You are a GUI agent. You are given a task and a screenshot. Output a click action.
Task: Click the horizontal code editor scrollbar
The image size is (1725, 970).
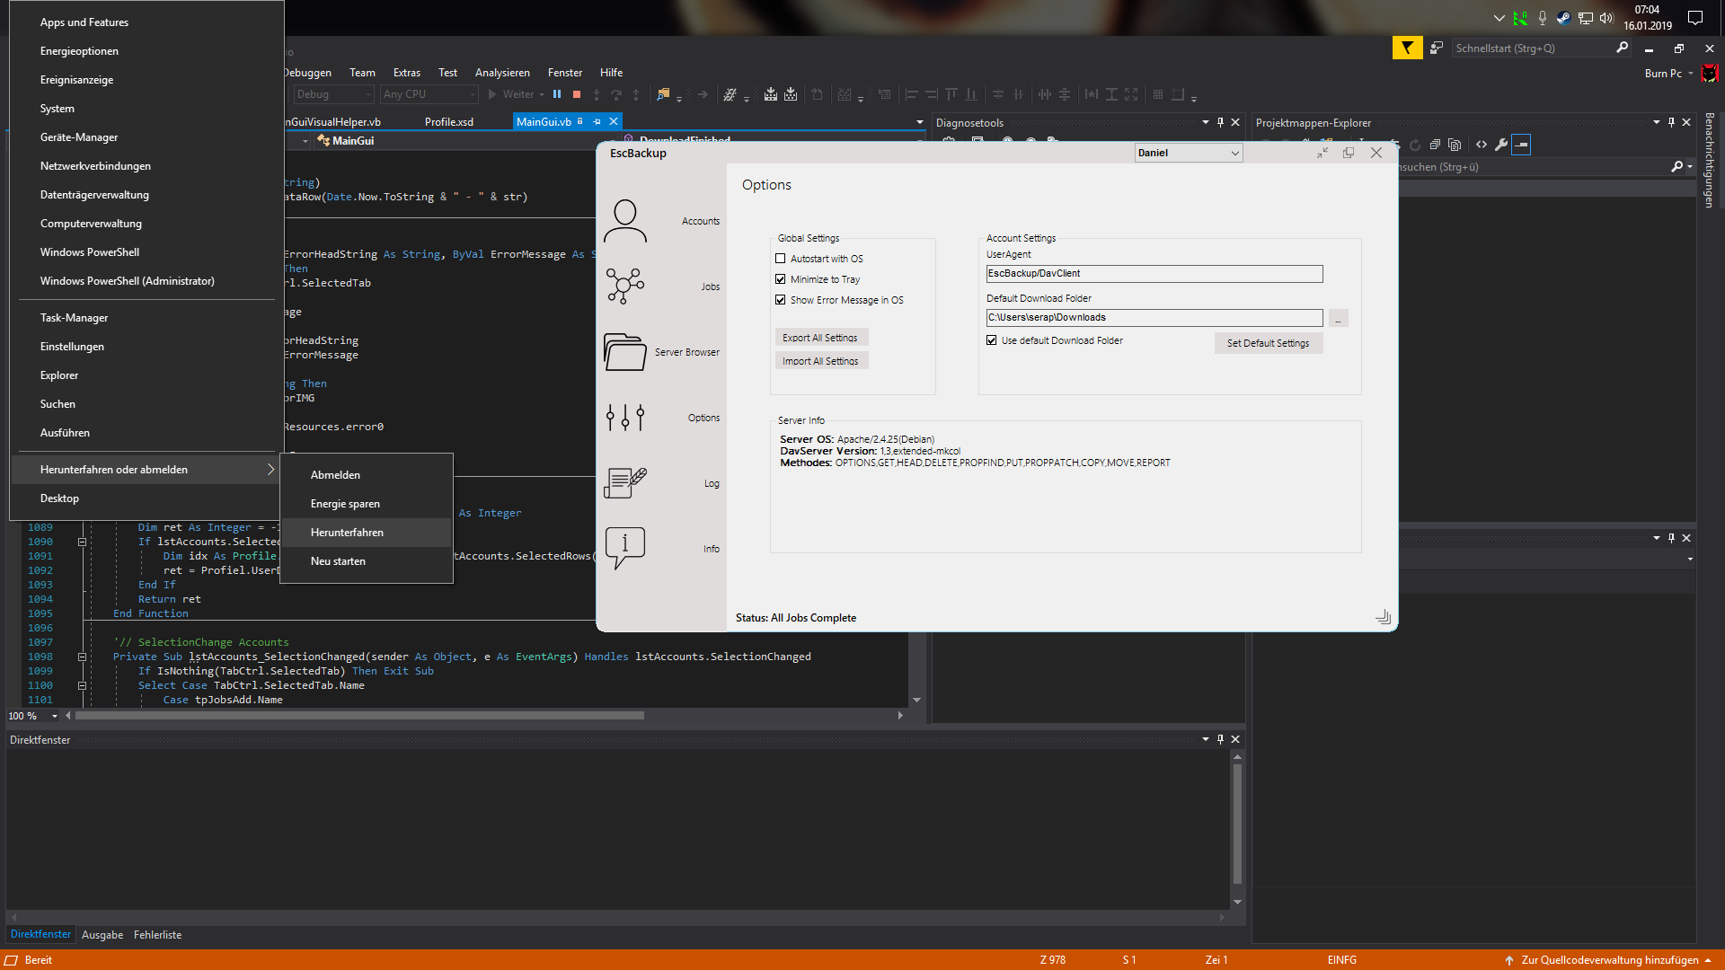coord(359,716)
